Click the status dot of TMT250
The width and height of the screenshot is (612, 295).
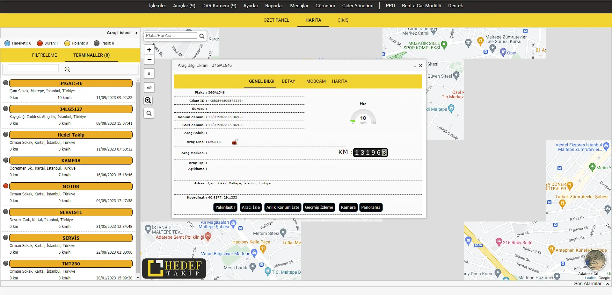[6, 263]
